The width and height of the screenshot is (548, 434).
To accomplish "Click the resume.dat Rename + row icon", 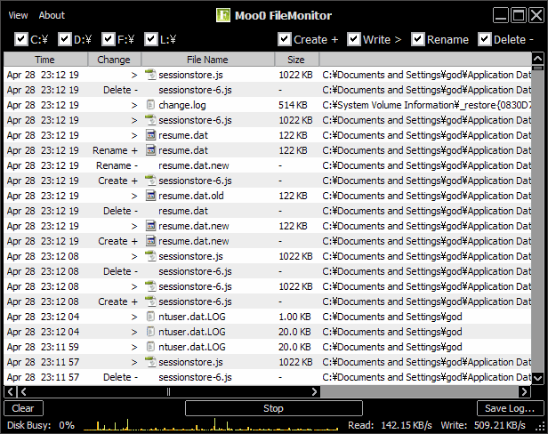I will (150, 150).
